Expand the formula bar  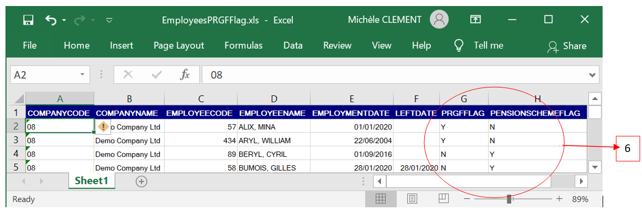click(591, 75)
